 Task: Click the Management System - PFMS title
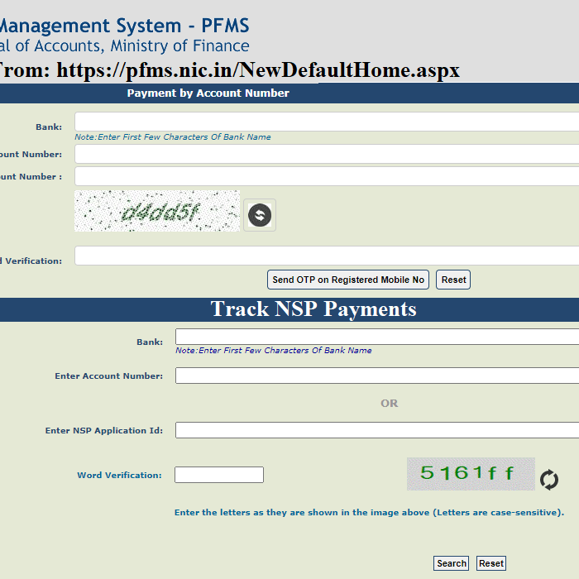click(124, 25)
